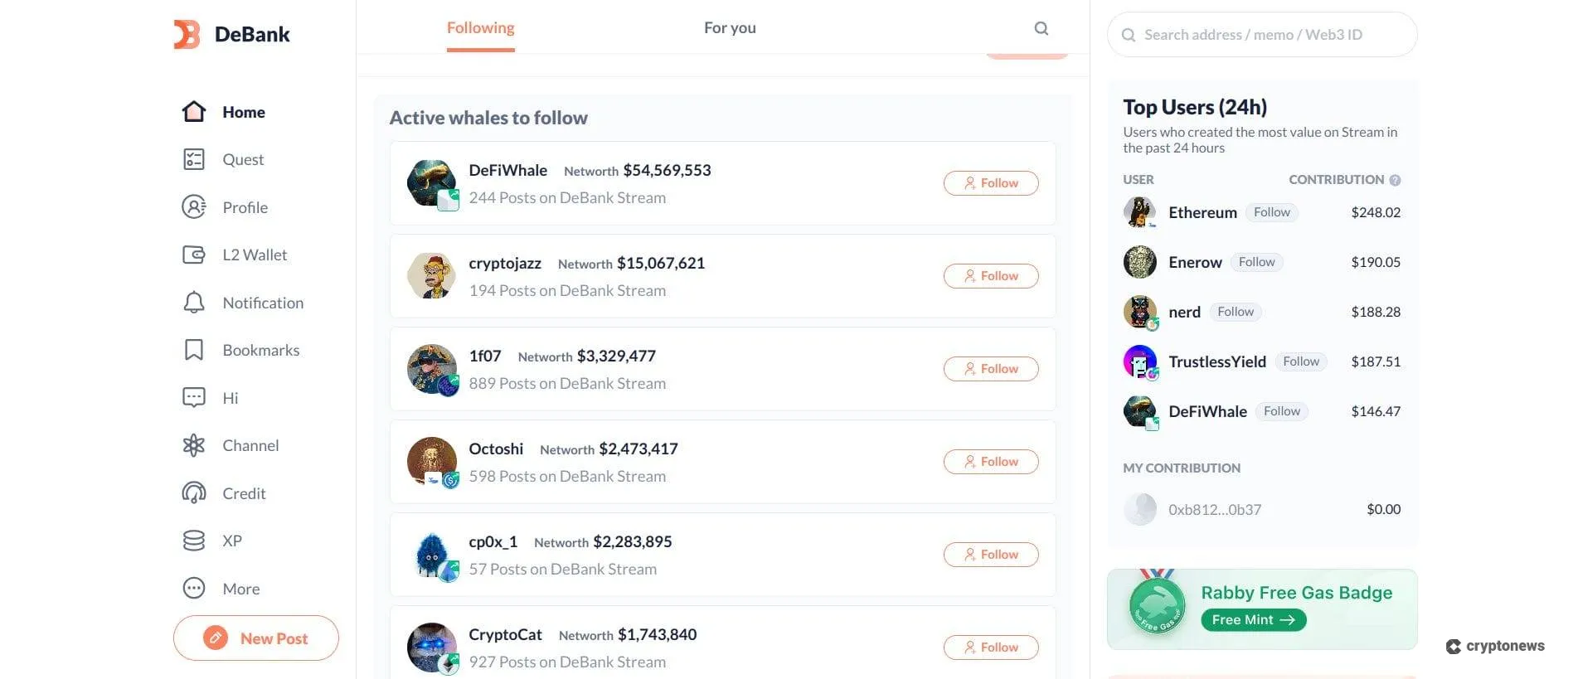Expand the More menu in sidebar
This screenshot has height=679, width=1573.
tap(193, 589)
